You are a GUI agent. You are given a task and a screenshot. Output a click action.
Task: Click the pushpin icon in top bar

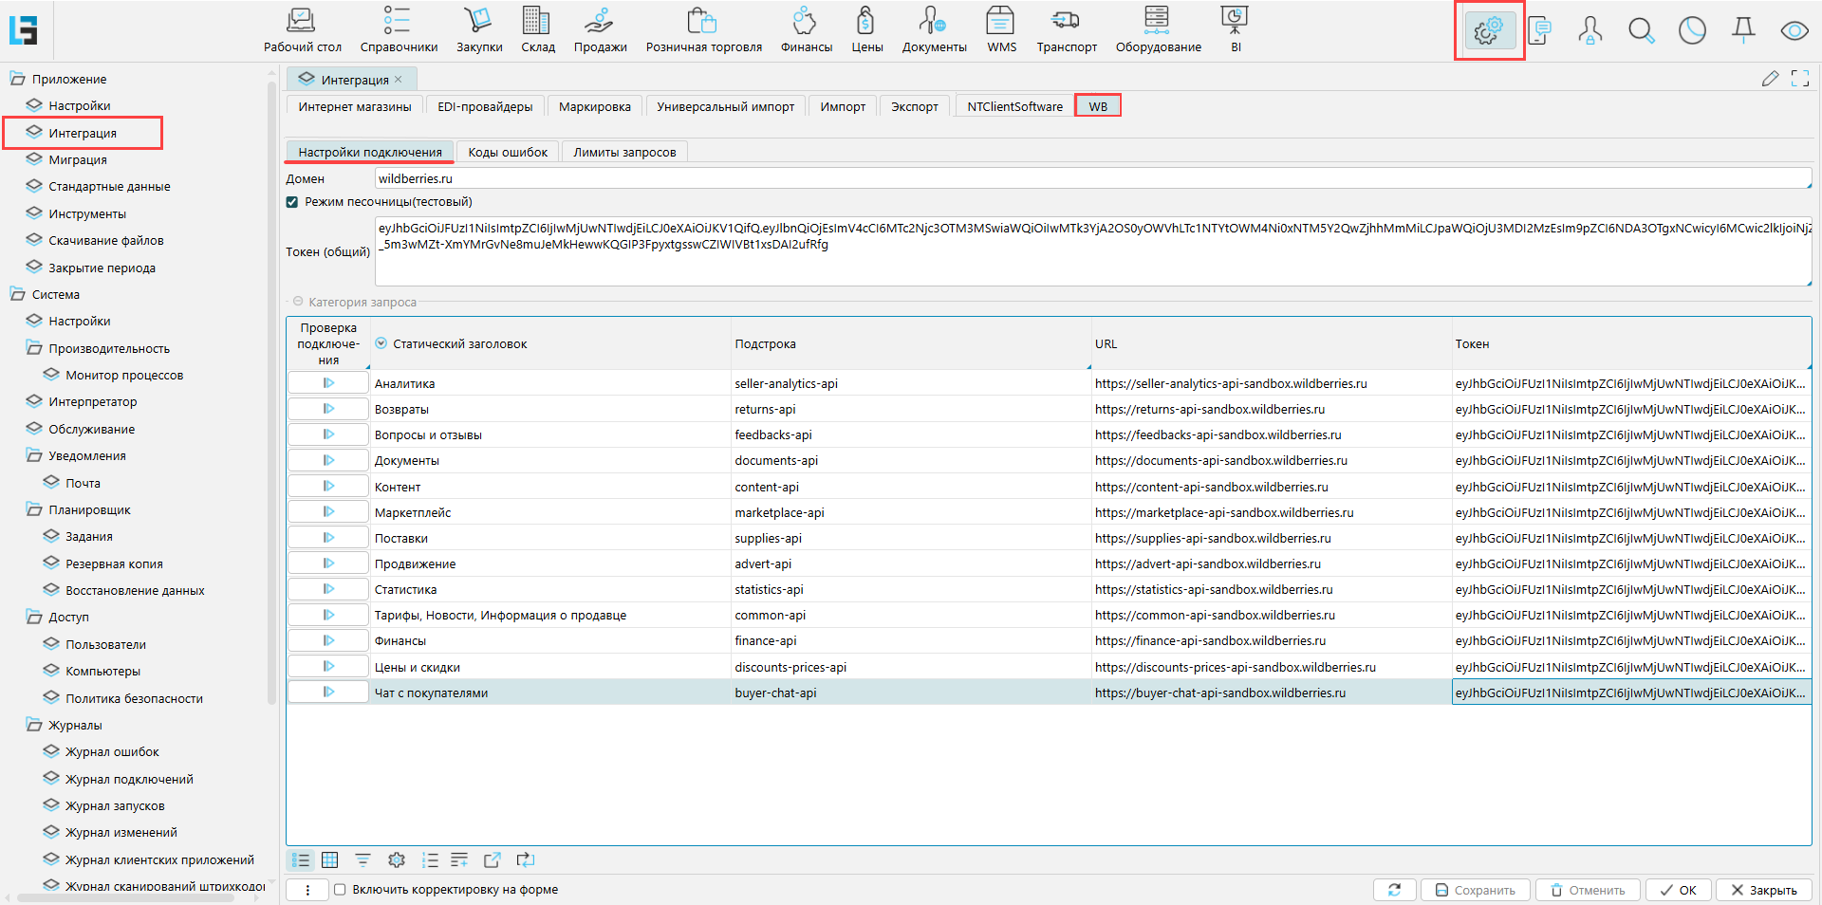tap(1743, 31)
